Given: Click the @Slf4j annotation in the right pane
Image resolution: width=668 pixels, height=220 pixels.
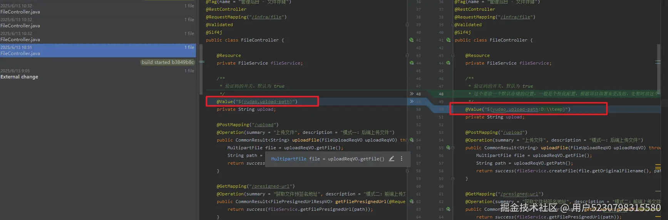Looking at the screenshot, I should pyautogui.click(x=463, y=32).
